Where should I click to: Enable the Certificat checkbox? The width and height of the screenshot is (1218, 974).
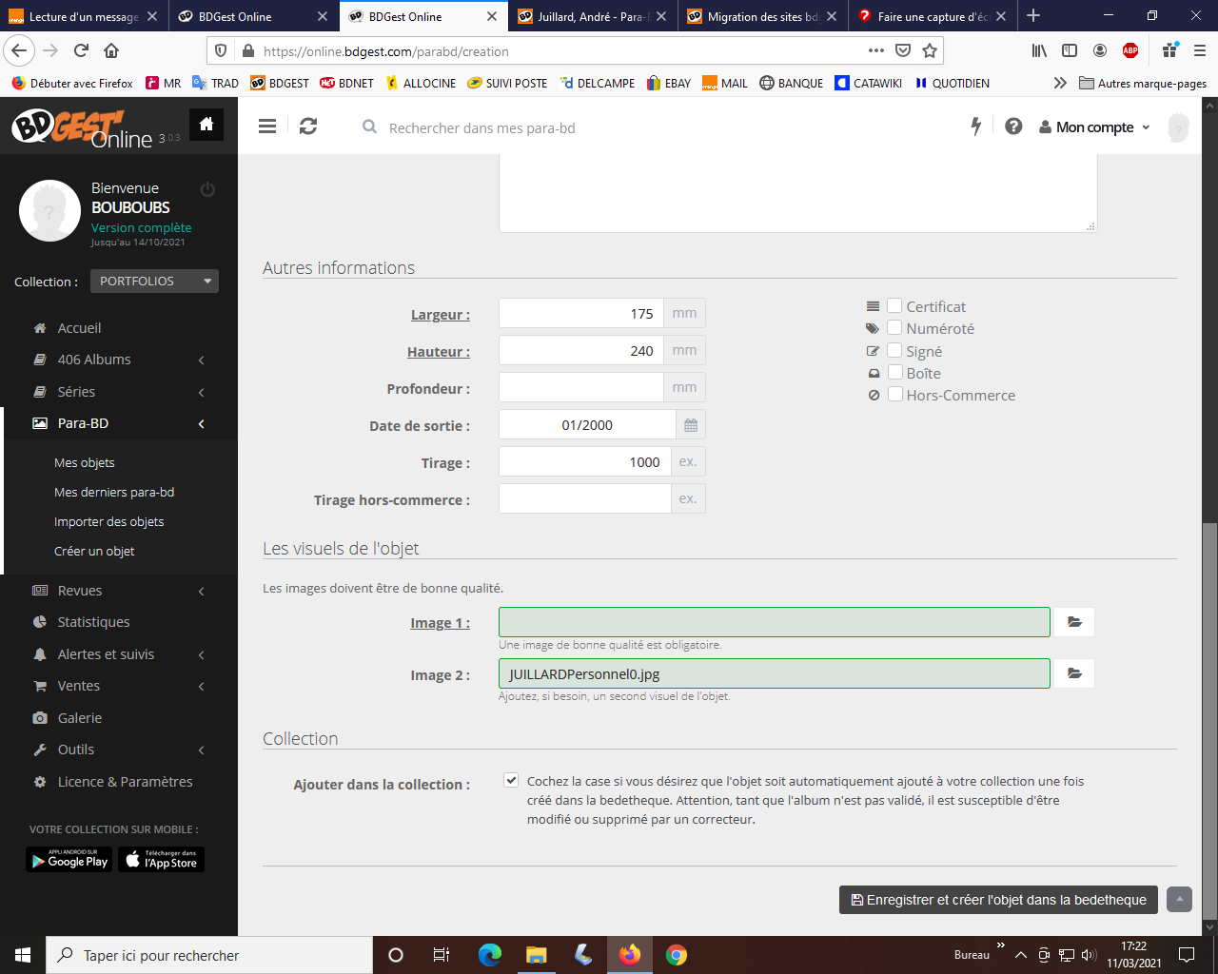click(x=894, y=305)
